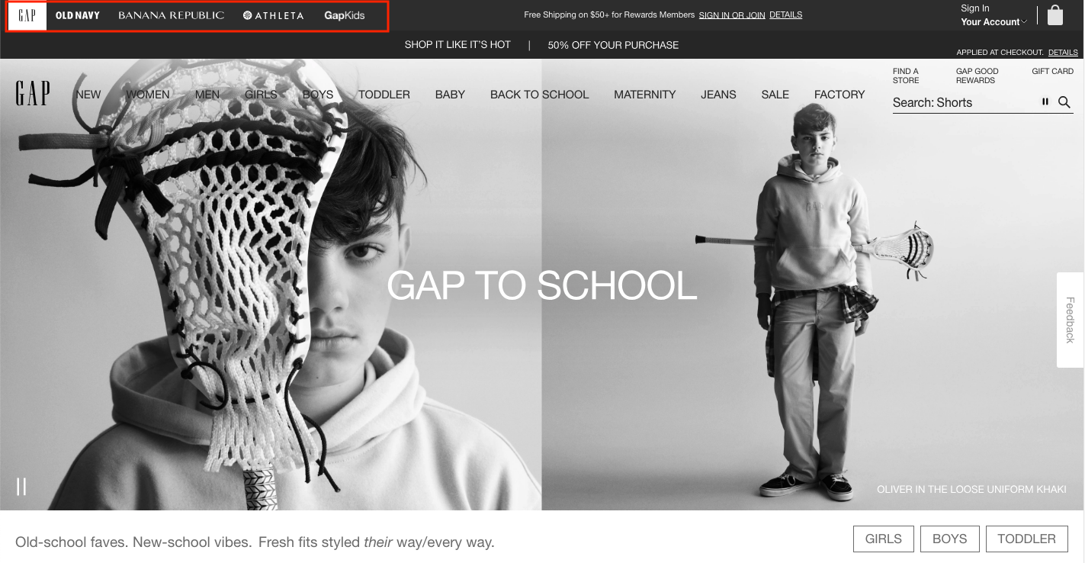This screenshot has height=563, width=1085.
Task: Click the Old Navy brand logo
Action: pos(76,14)
